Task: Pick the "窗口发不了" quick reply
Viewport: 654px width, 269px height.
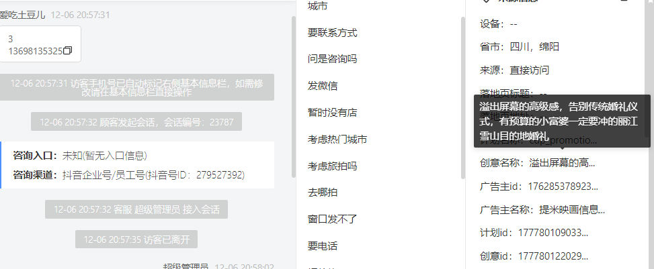Action: pyautogui.click(x=333, y=219)
